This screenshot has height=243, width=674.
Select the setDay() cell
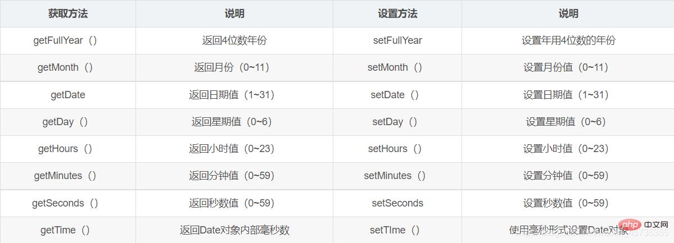(395, 122)
